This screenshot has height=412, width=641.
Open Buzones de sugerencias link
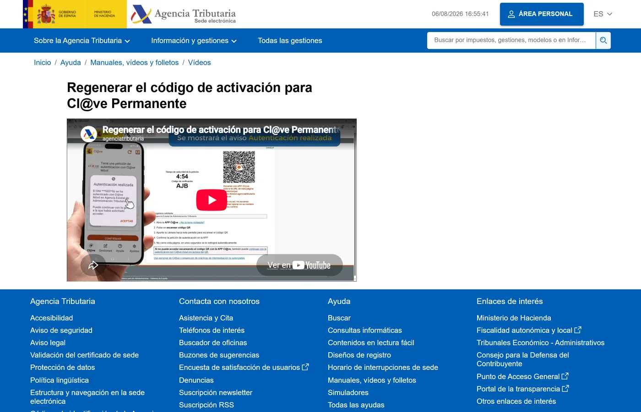click(219, 355)
